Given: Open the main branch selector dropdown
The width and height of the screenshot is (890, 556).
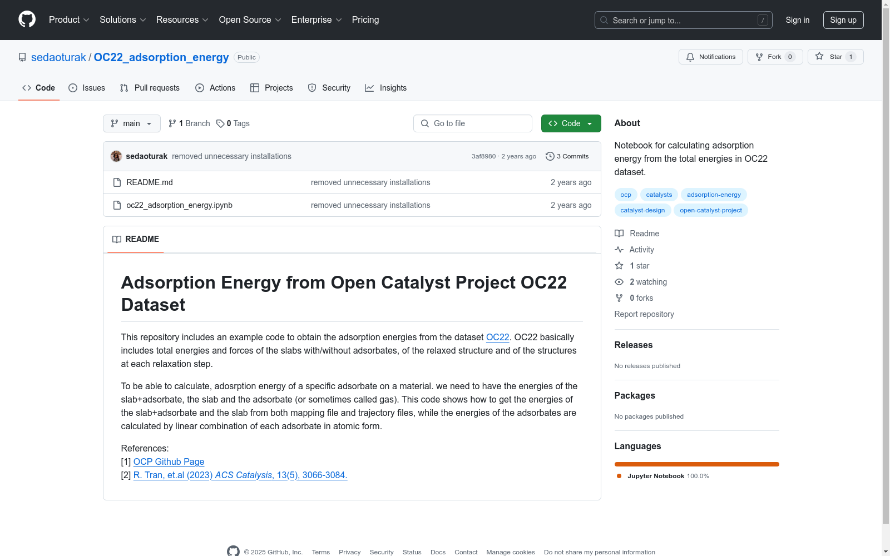Looking at the screenshot, I should pos(132,123).
